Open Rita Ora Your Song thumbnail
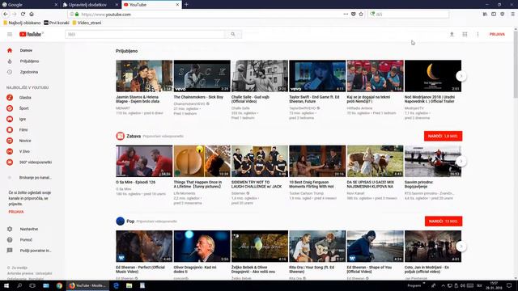This screenshot has width=518, height=291. pos(317,246)
